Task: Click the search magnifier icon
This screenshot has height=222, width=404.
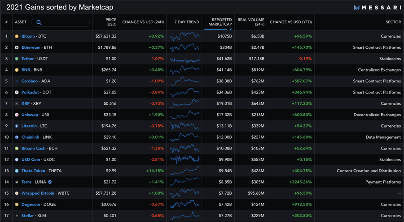Action: pyautogui.click(x=39, y=22)
